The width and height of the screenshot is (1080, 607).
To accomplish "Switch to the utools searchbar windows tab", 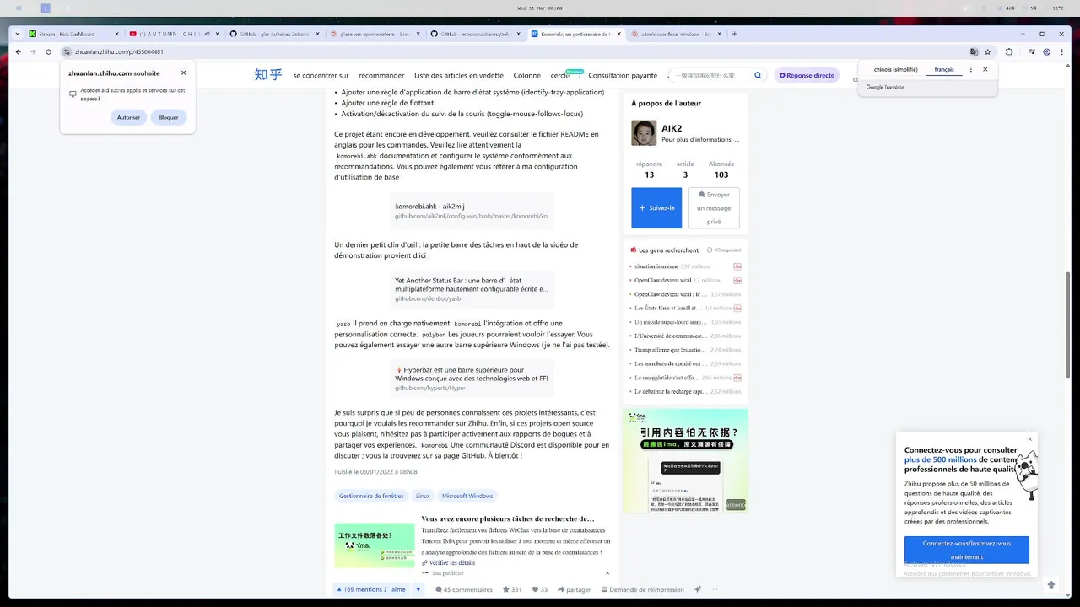I will (x=677, y=34).
